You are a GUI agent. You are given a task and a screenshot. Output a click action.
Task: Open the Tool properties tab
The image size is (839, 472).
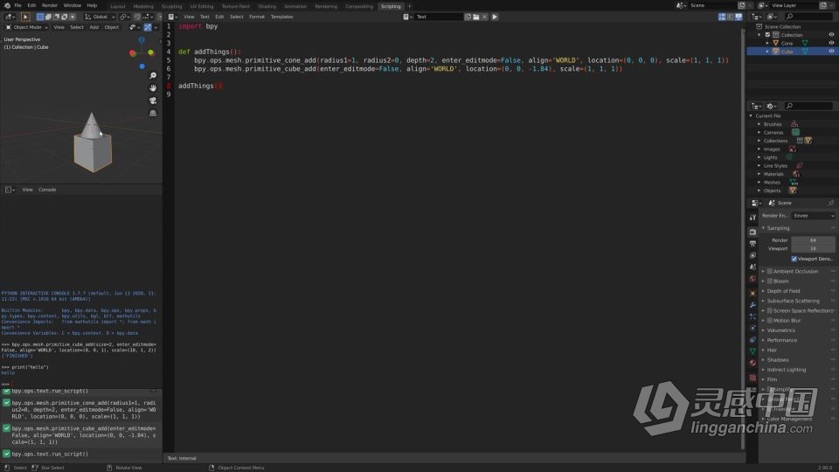(x=752, y=218)
